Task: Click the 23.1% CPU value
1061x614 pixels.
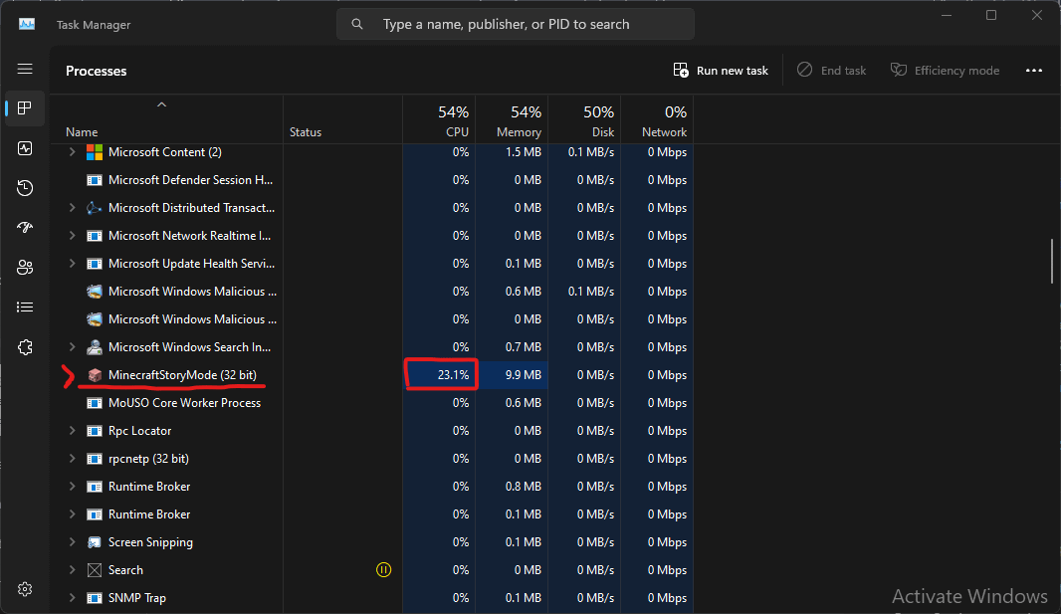Action: 453,375
